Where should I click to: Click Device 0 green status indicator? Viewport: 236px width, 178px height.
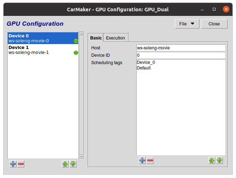pos(76,41)
